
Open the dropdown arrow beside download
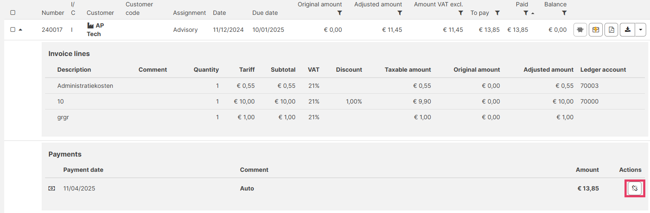pyautogui.click(x=641, y=30)
